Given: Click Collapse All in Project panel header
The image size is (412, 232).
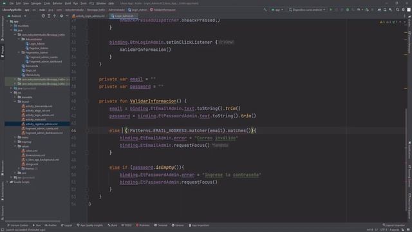Looking at the screenshot, I should tap(55, 16).
